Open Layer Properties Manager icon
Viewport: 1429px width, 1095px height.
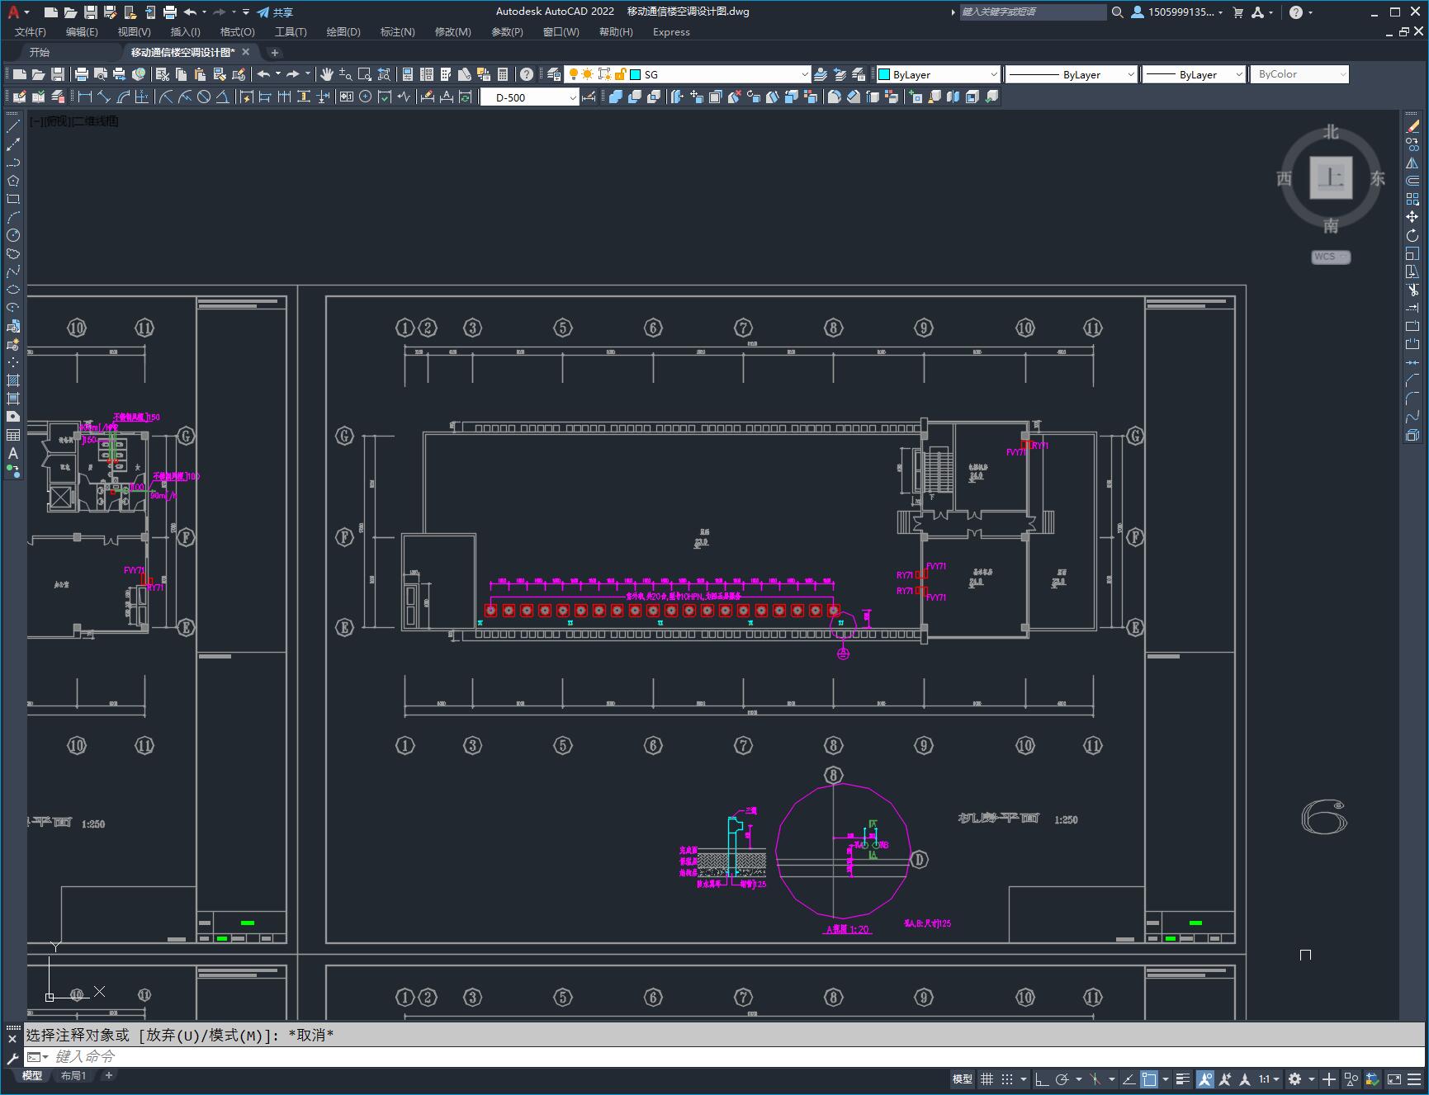(554, 74)
